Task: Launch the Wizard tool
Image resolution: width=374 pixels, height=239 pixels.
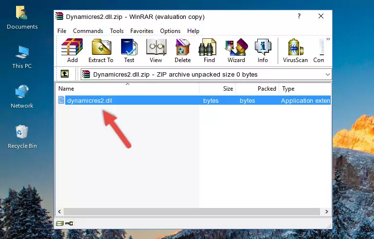Action: 236,50
